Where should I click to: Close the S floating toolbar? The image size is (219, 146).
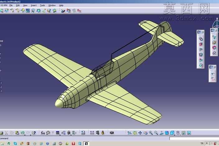click(x=203, y=32)
